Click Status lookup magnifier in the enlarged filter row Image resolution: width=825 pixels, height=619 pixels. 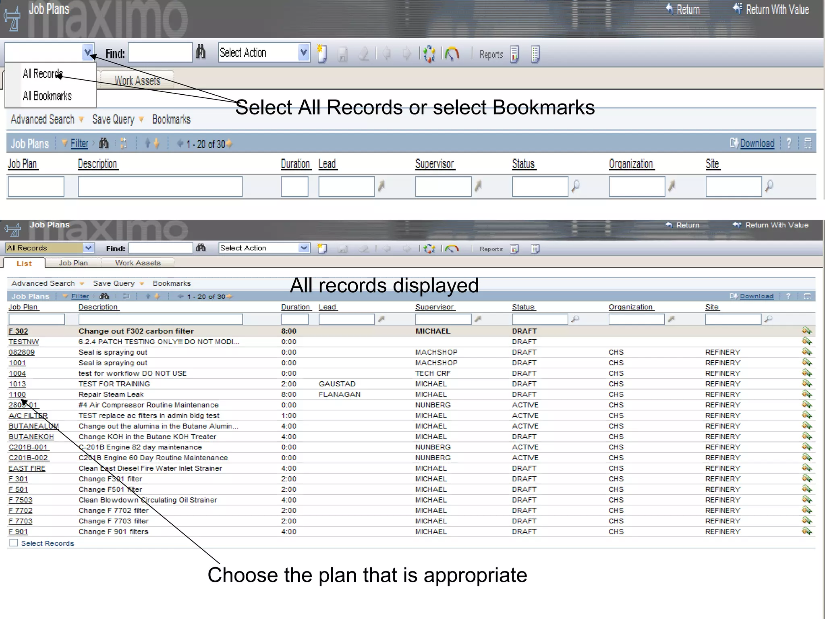(x=576, y=186)
